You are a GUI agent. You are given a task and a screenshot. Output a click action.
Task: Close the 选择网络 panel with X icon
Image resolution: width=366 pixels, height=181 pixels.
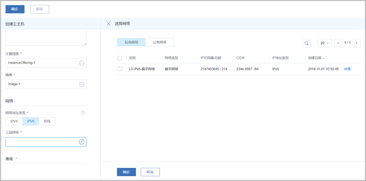[x=108, y=24]
